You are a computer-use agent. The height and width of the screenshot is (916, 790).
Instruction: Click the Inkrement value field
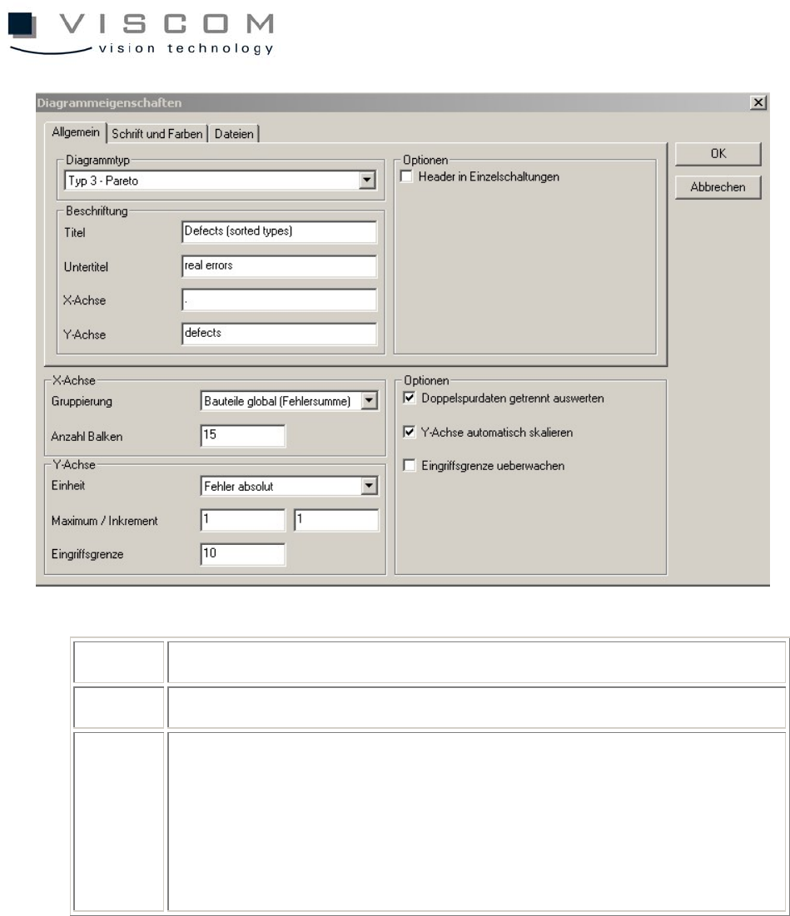(x=336, y=520)
